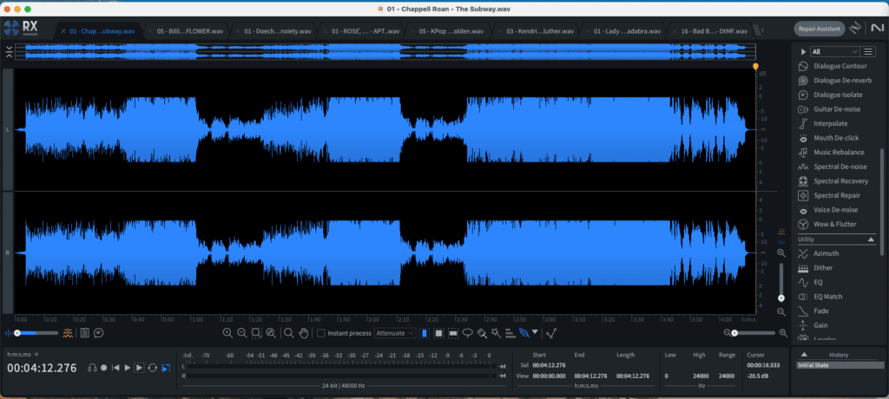Screen dimensions: 889x399
Task: Open the markers and regions list icon
Action: tap(84, 333)
